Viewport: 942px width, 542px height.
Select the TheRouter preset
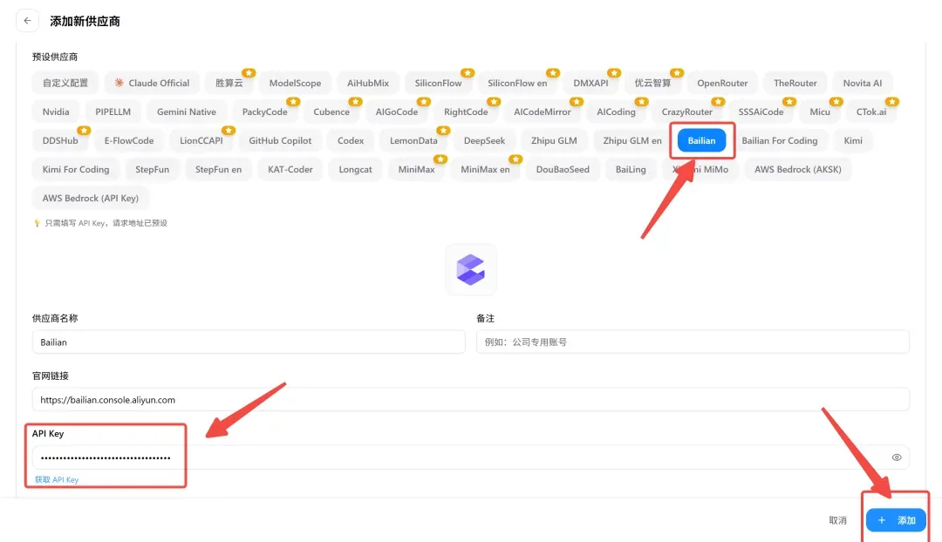point(795,83)
